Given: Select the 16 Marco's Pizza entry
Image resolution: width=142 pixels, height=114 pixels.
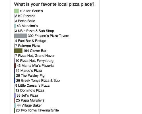Looking at the screenshot, I should point(29,71).
